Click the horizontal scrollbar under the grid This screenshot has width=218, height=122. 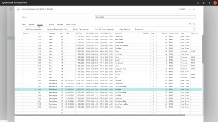click(100, 115)
